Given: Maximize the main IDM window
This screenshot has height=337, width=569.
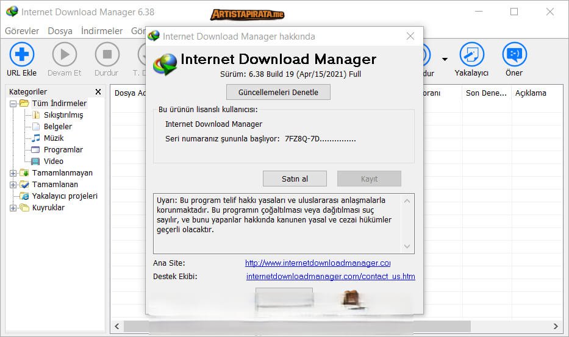Looking at the screenshot, I should 514,12.
